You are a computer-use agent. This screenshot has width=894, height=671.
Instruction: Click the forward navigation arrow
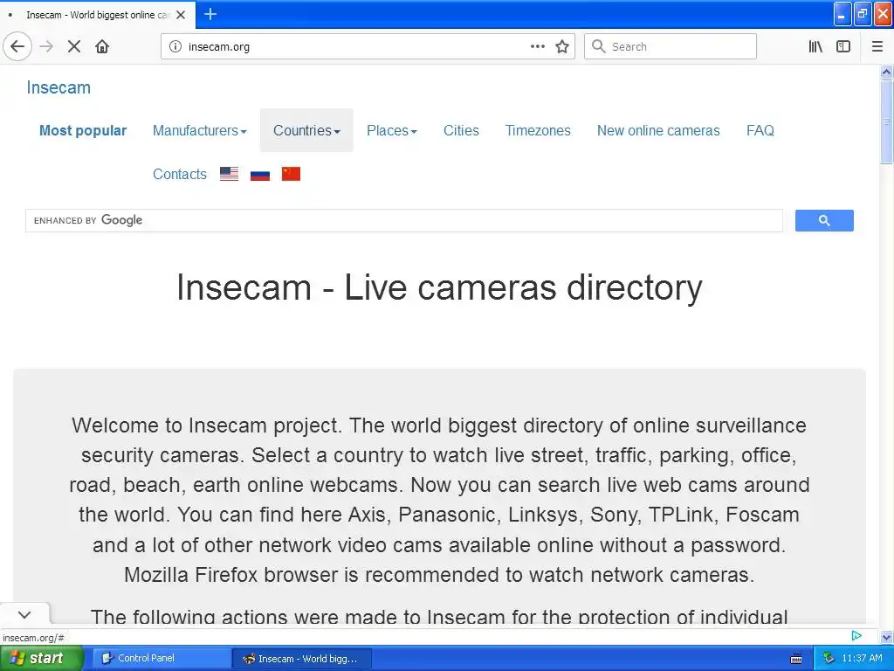46,47
